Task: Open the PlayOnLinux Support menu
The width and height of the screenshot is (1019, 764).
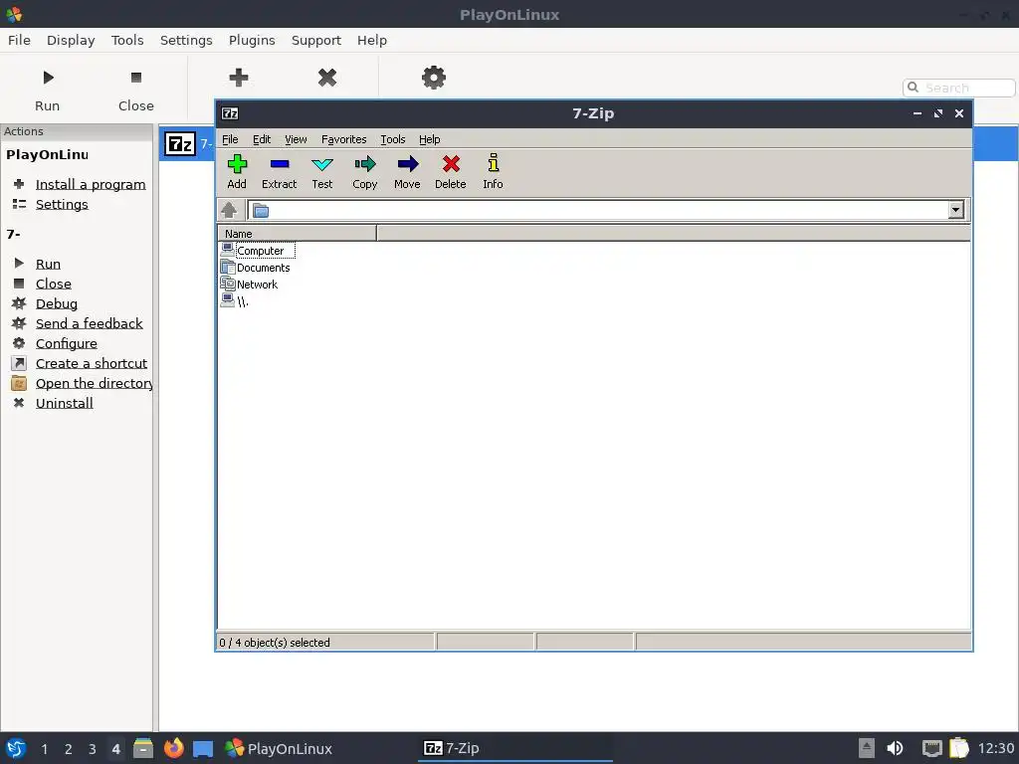Action: (x=315, y=40)
